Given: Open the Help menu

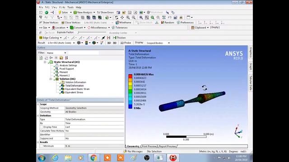Looking at the screenshot, I should tap(79, 7).
